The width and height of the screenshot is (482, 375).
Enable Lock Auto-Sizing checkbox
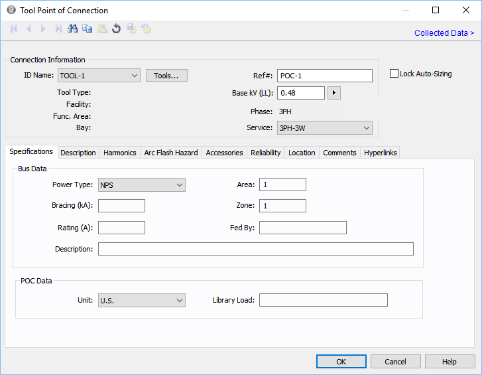tap(394, 74)
